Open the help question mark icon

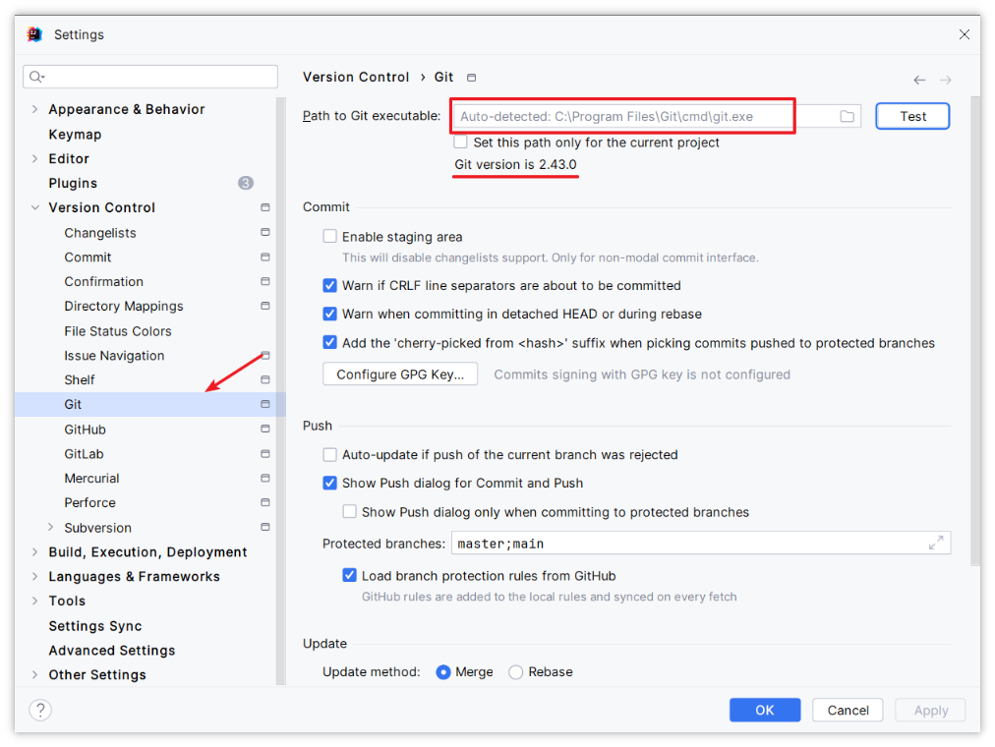tap(40, 710)
